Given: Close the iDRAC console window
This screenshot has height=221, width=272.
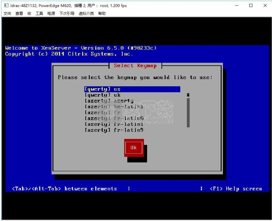Looking at the screenshot, I should tap(265, 6).
